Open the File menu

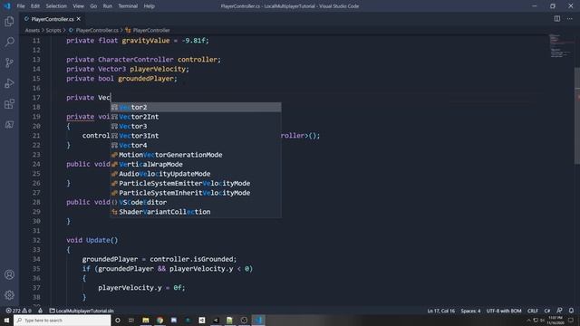[21, 6]
